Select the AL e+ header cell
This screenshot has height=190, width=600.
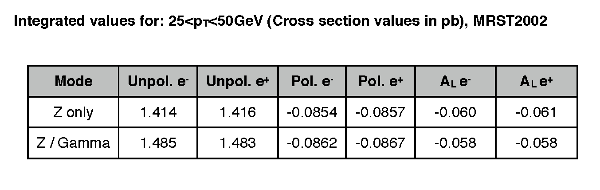pos(536,81)
